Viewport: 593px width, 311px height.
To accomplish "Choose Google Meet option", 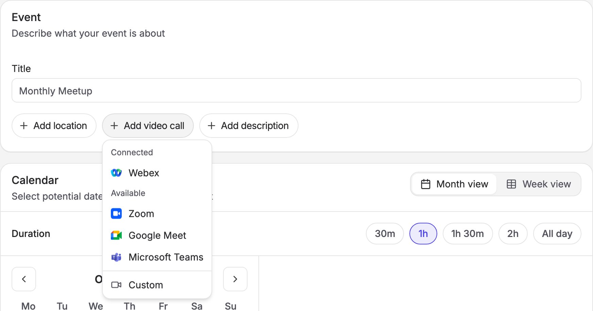I will [x=157, y=235].
